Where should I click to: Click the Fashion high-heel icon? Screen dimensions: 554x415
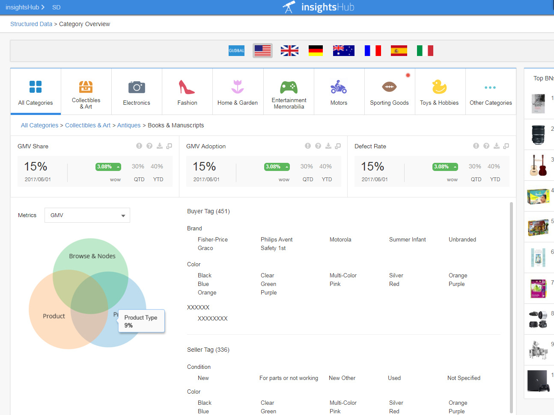(x=187, y=88)
